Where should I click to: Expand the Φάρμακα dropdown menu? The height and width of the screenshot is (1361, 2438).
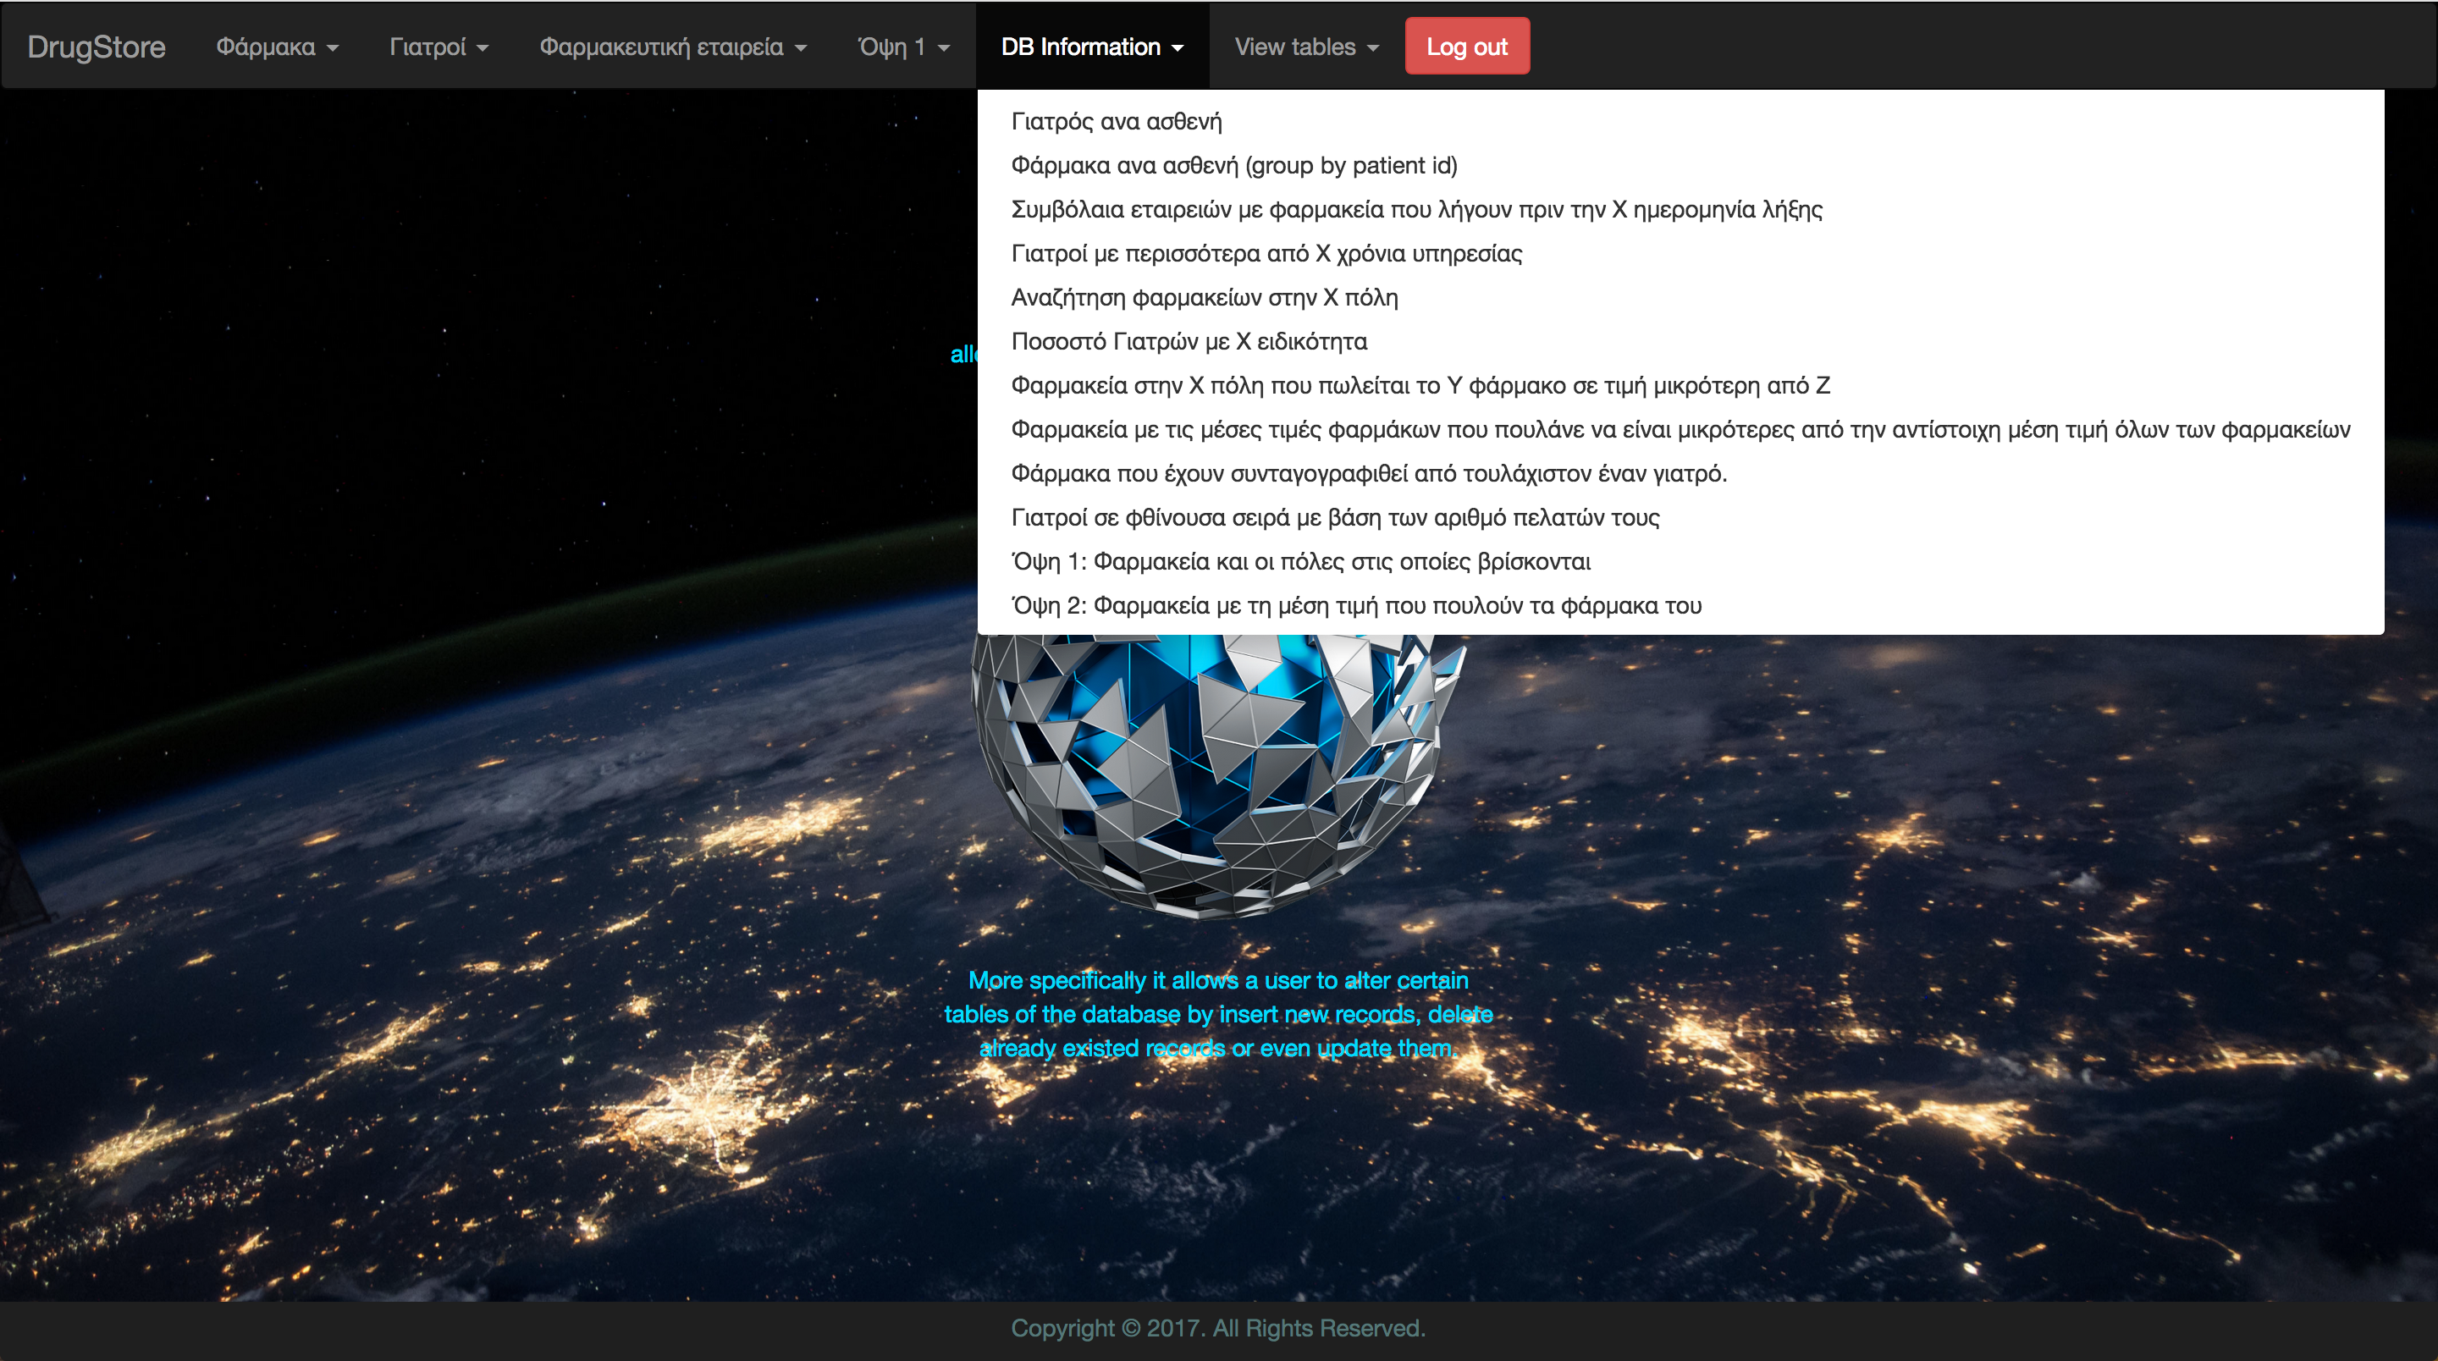tap(276, 47)
